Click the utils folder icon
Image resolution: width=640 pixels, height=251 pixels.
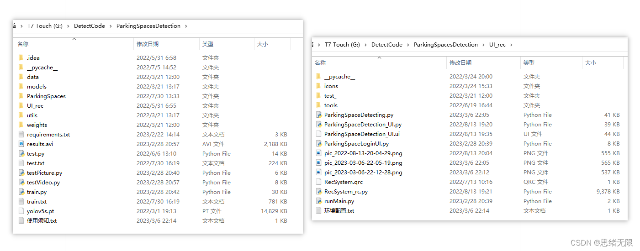21,115
